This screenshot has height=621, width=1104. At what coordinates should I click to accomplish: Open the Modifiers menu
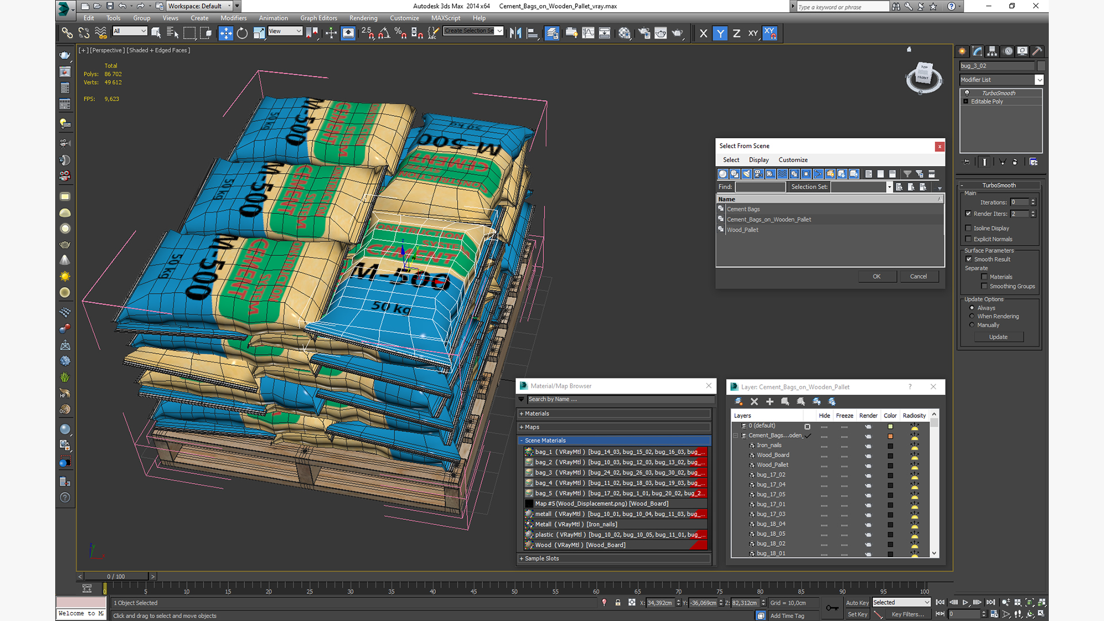click(x=233, y=18)
